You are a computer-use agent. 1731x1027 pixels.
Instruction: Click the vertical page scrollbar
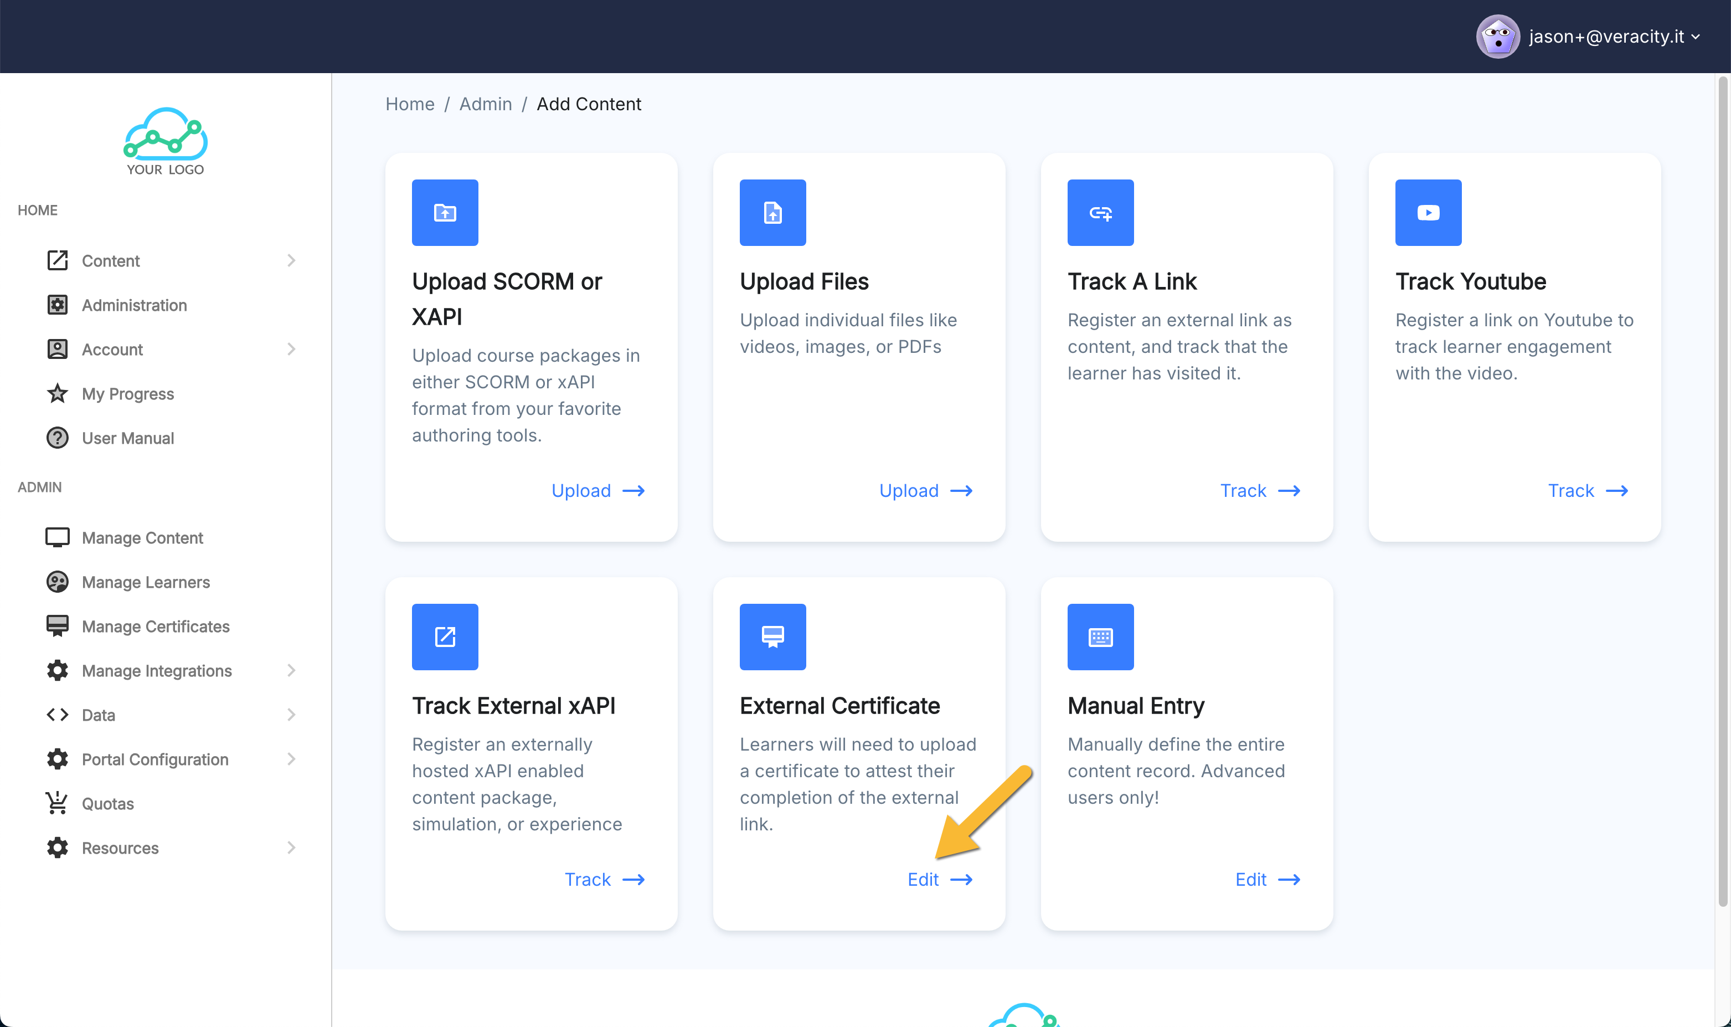[1722, 485]
